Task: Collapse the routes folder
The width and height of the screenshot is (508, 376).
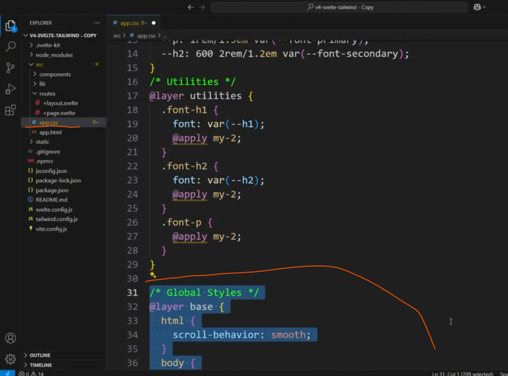Action: (x=47, y=94)
